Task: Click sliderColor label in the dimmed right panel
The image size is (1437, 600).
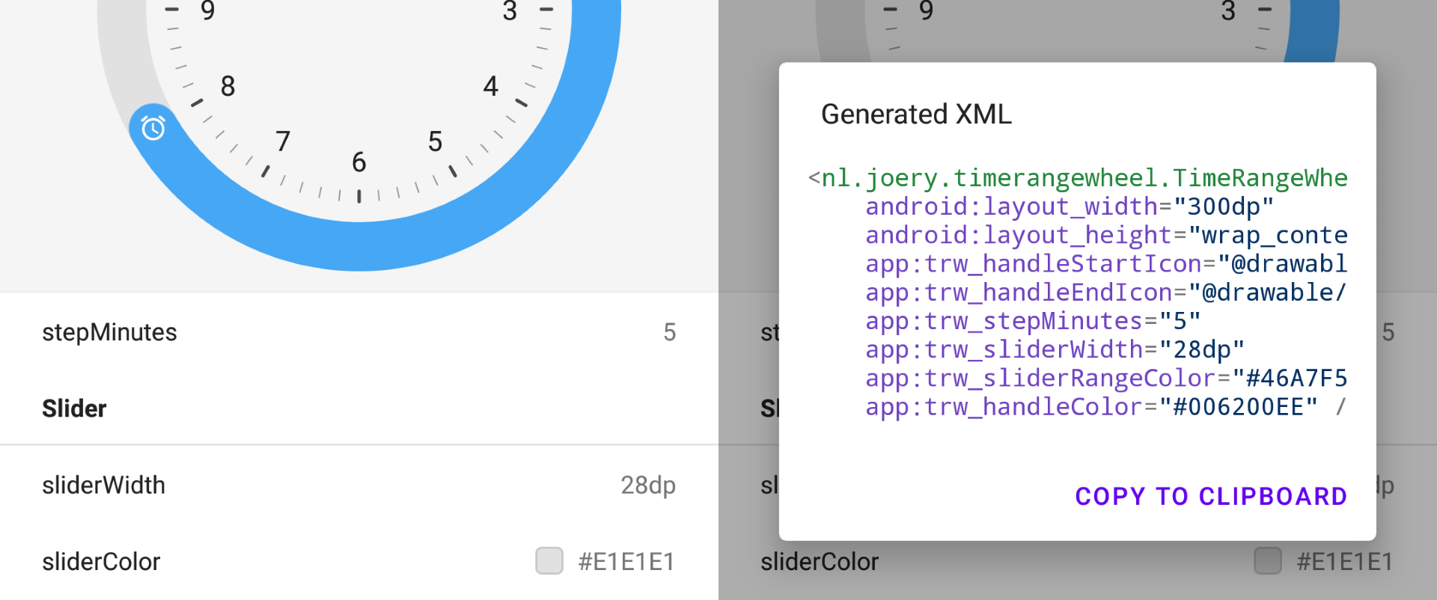Action: 820,562
